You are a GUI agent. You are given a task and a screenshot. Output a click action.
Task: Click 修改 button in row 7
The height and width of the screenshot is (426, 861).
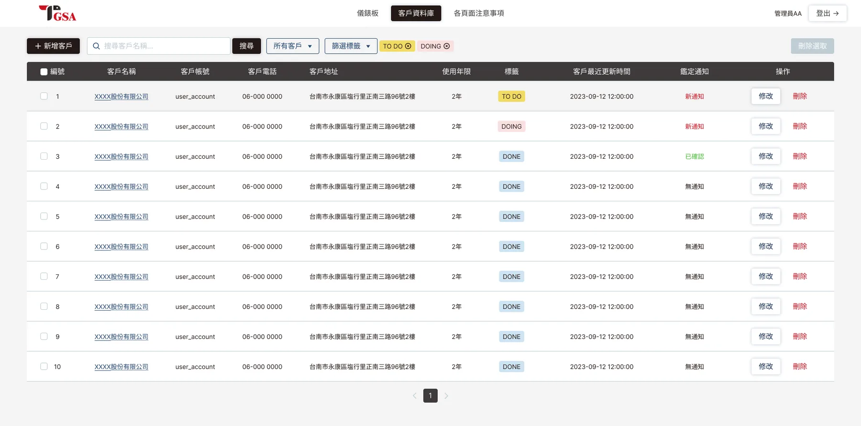(766, 276)
